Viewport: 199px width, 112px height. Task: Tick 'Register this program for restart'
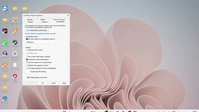click(27, 65)
